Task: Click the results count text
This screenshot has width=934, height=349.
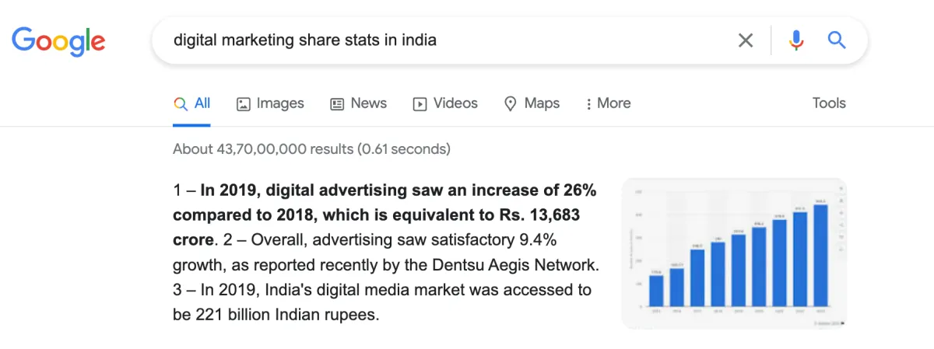Action: point(311,148)
